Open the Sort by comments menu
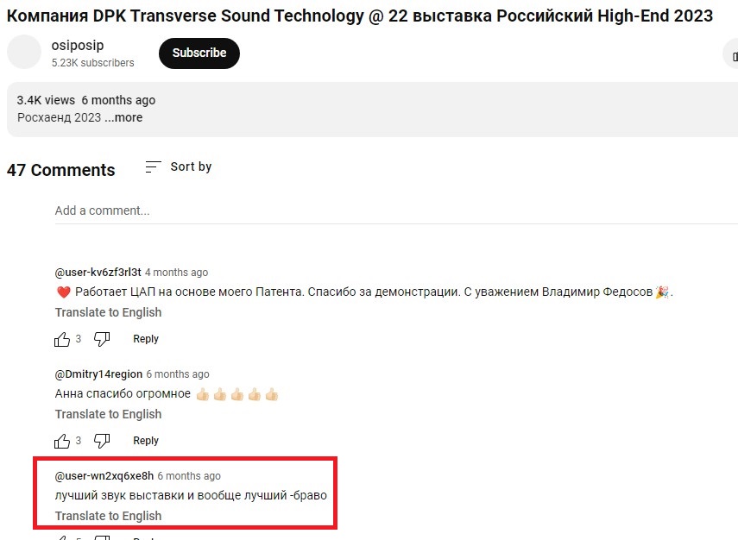The image size is (738, 540). (179, 166)
